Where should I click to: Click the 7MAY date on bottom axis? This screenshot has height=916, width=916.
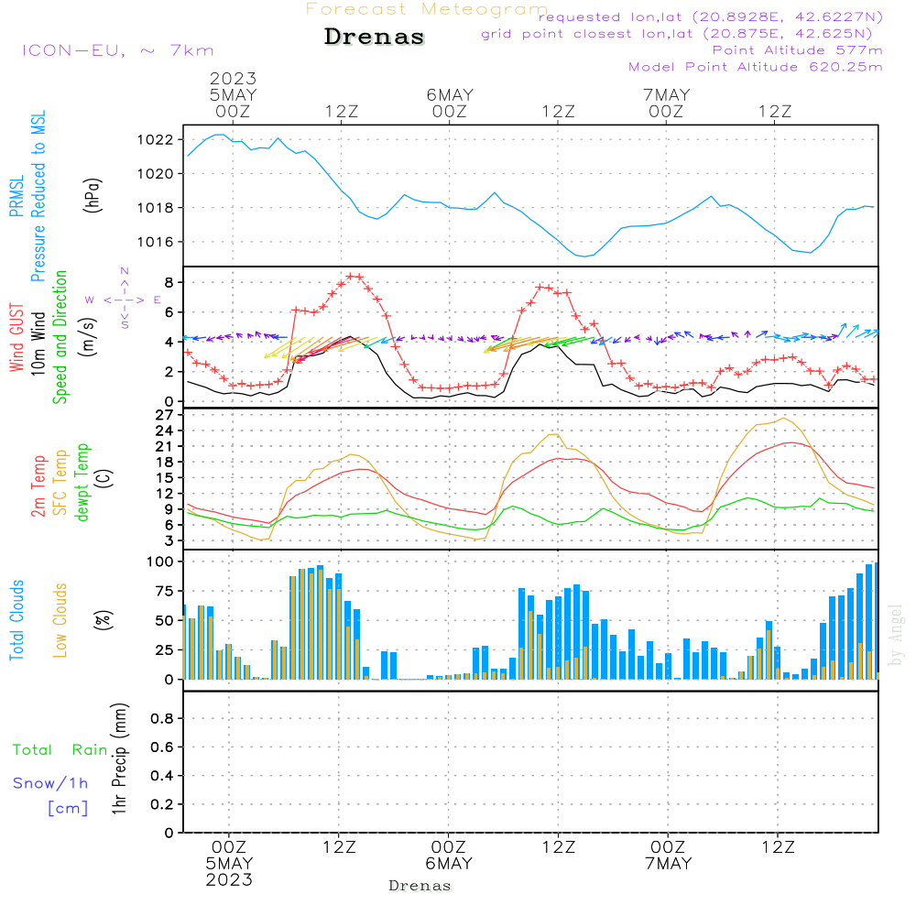click(x=668, y=864)
